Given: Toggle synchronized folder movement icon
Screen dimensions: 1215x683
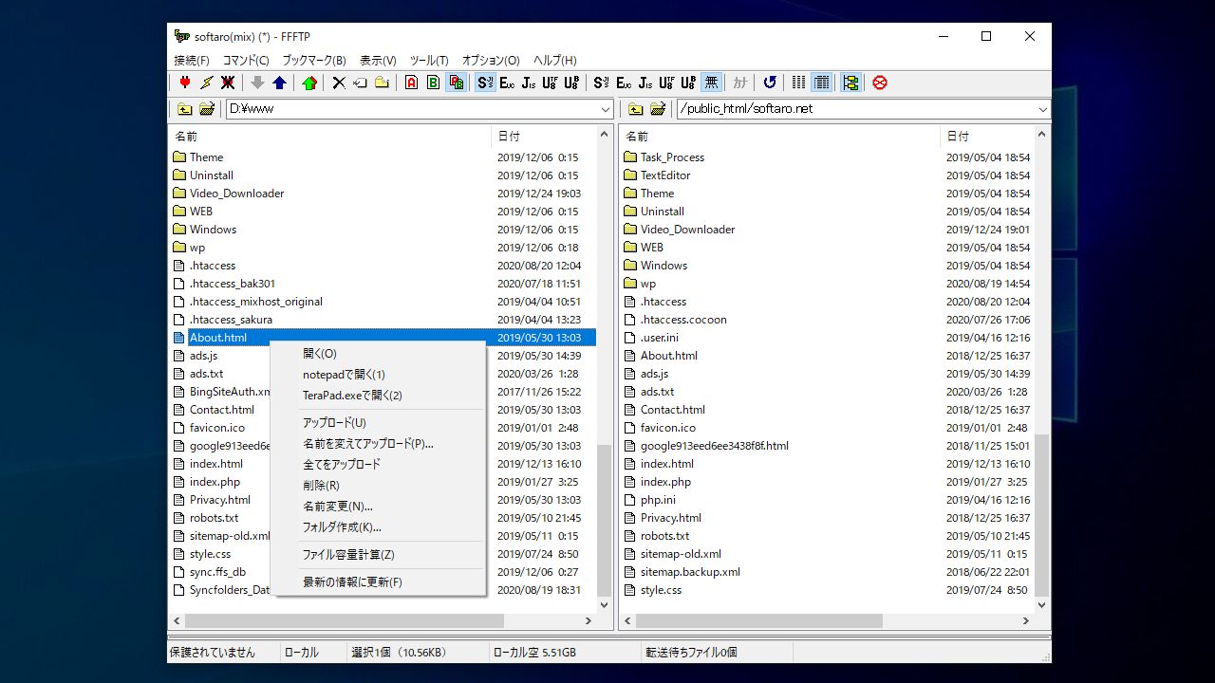Looking at the screenshot, I should point(850,83).
